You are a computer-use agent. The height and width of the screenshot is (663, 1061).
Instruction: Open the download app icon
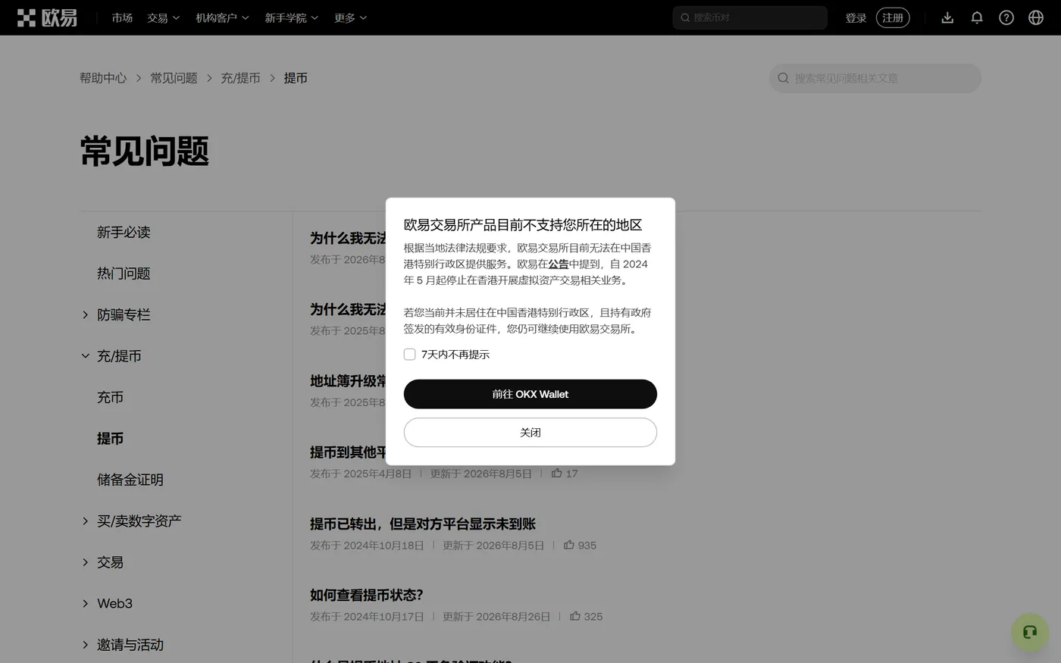[947, 17]
